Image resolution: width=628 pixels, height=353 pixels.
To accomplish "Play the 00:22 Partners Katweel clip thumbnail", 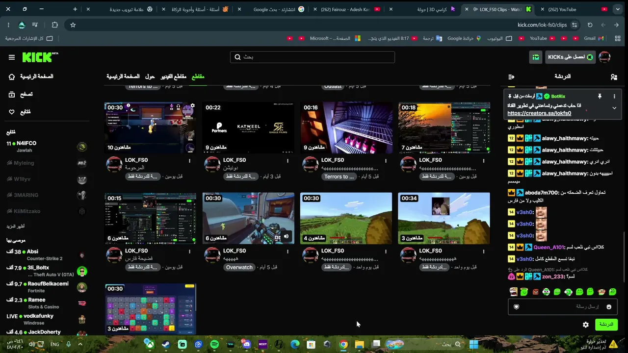I will pos(248,128).
